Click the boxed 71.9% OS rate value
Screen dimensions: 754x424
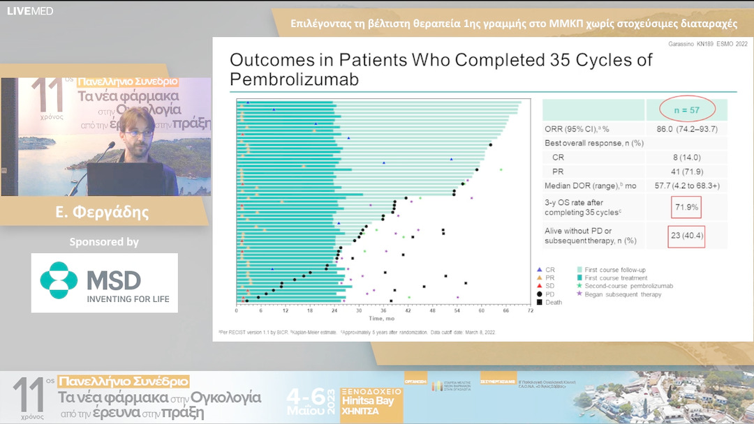coord(685,207)
